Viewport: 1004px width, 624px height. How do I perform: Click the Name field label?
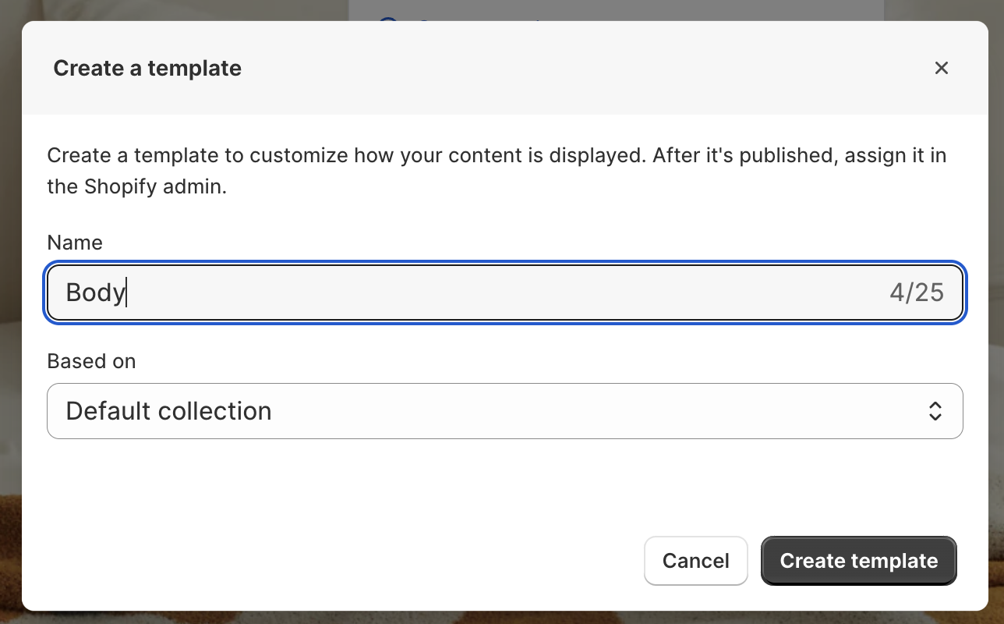coord(75,243)
